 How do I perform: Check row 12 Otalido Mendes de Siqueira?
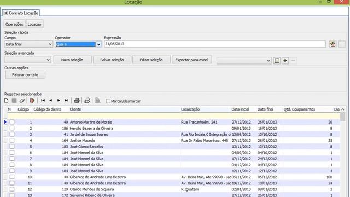[x=12, y=189]
